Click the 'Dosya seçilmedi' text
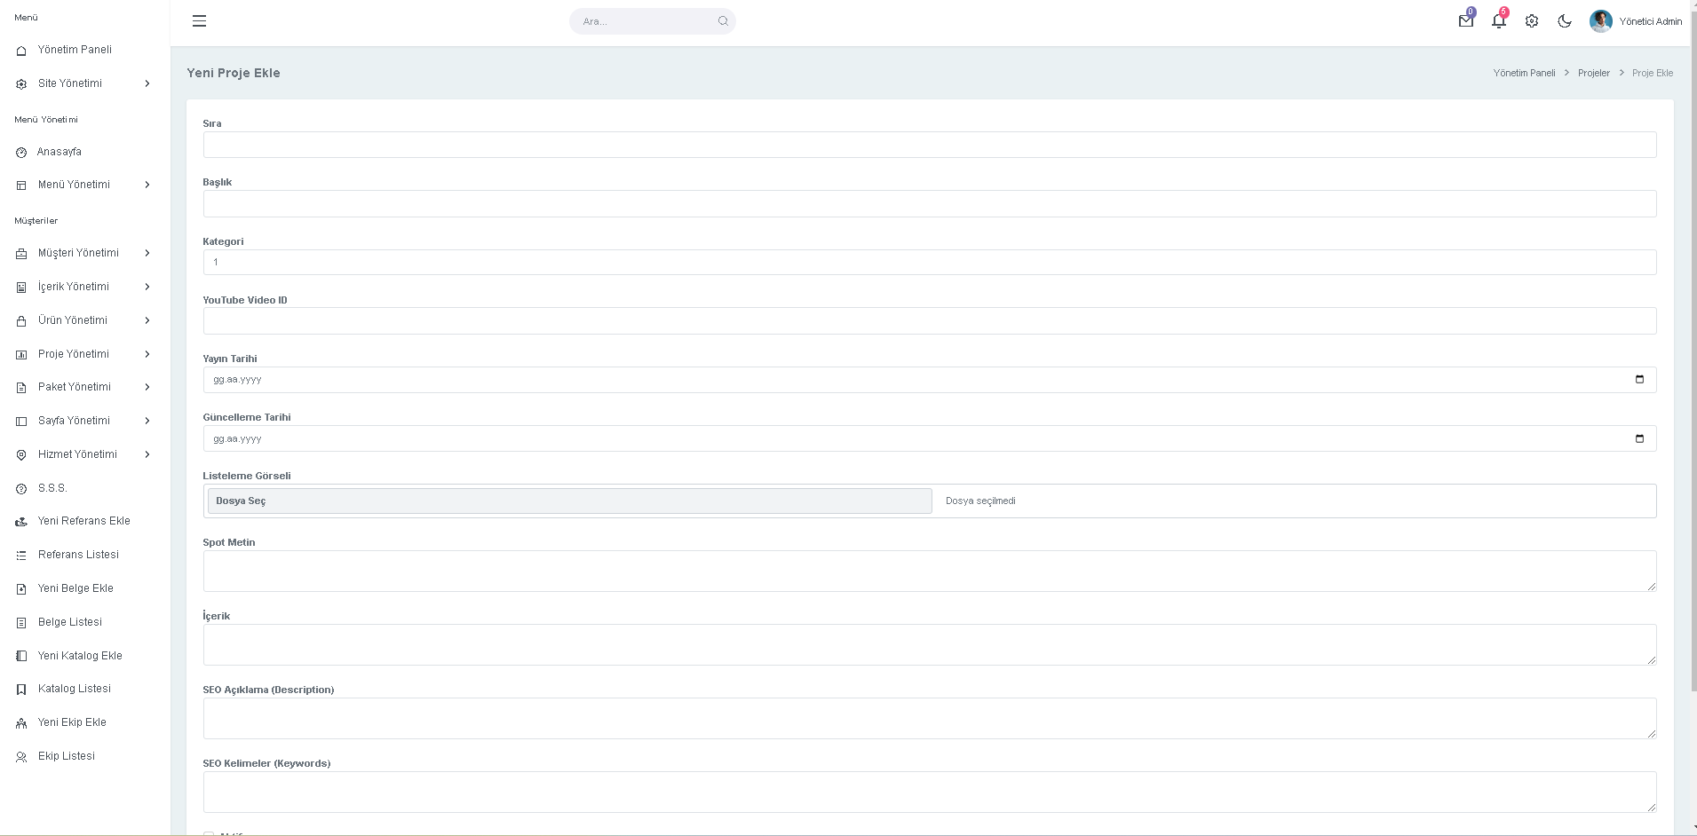The height and width of the screenshot is (836, 1697). pyautogui.click(x=980, y=501)
